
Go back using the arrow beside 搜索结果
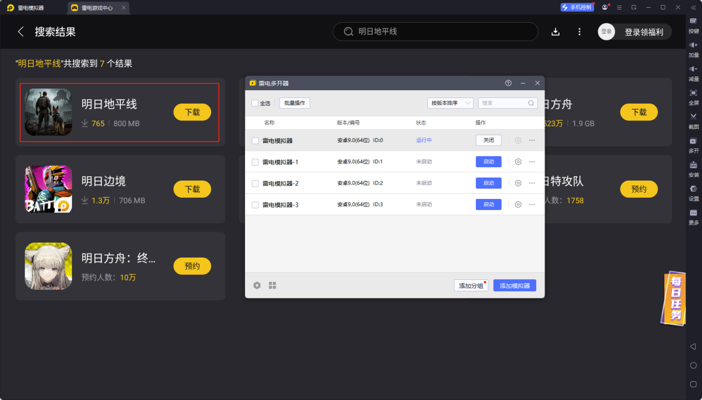(x=21, y=32)
